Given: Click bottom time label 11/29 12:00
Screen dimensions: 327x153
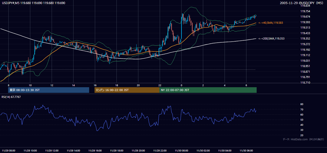Looking at the screenshot, I should 52,150.
